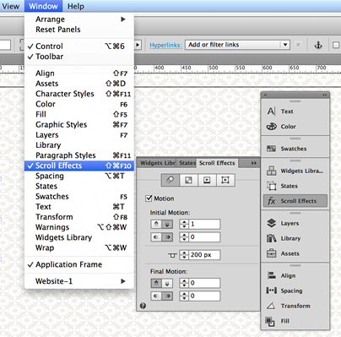Open the Library panel icon in dock

pyautogui.click(x=271, y=238)
